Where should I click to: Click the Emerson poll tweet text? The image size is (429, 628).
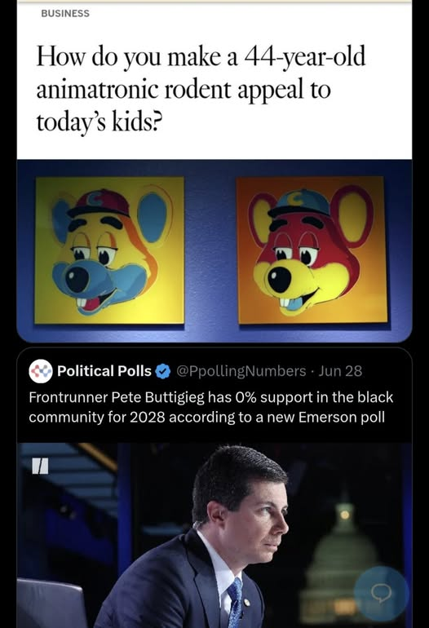[x=210, y=407]
